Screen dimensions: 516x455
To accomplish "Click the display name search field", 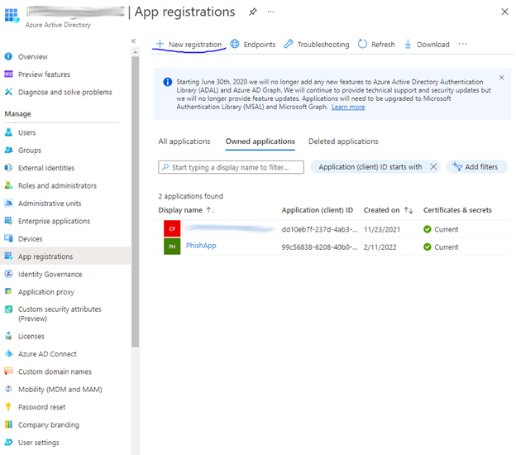I will pyautogui.click(x=231, y=167).
